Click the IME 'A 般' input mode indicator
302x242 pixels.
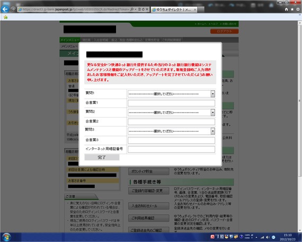(x=220, y=237)
